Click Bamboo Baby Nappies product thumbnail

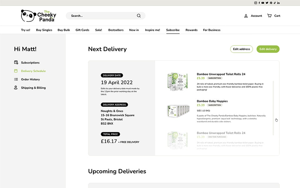[178, 111]
